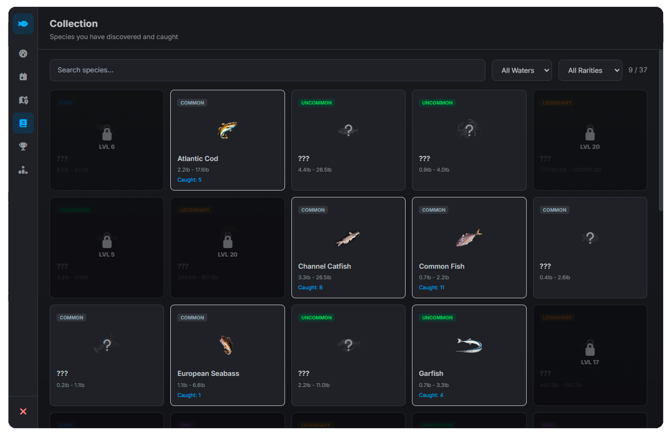Click the European Seabass fish image
The image size is (670, 435).
226,345
